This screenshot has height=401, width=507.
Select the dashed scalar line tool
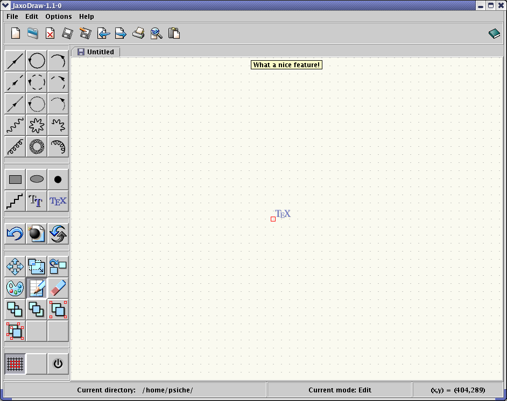(15, 82)
